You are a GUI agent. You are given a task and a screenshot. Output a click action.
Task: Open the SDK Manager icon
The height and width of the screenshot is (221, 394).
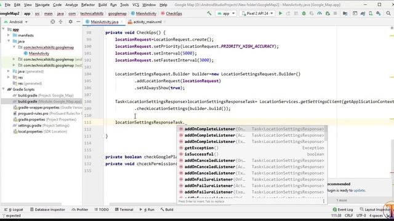379,14
